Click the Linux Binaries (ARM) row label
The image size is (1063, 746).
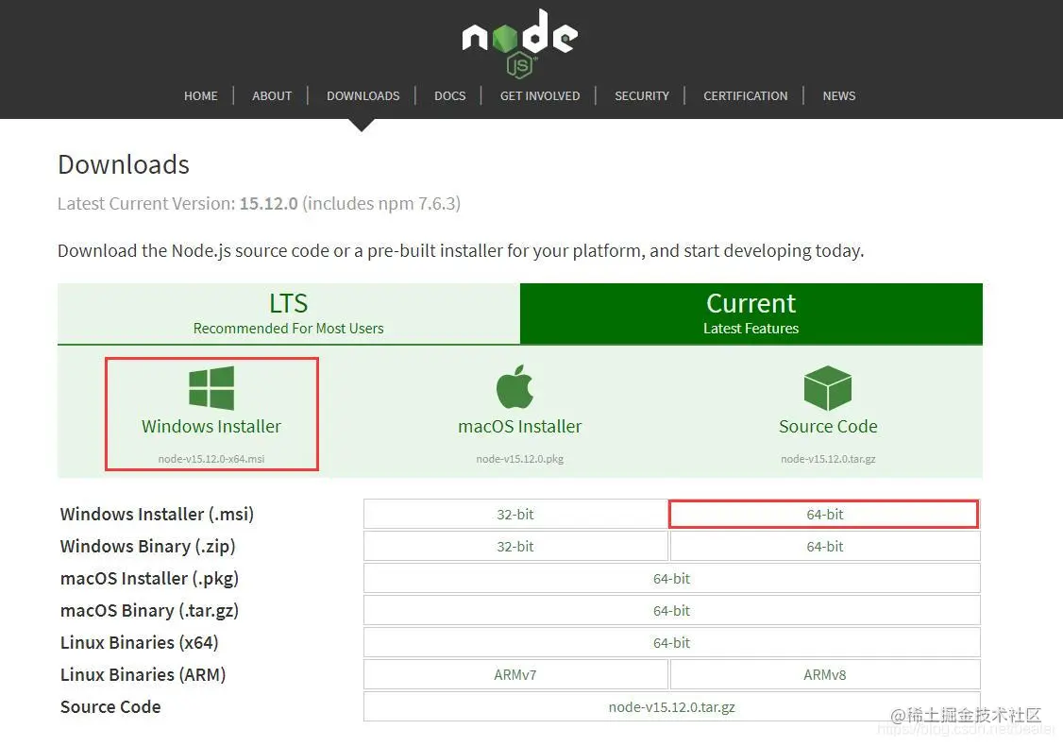click(x=143, y=675)
